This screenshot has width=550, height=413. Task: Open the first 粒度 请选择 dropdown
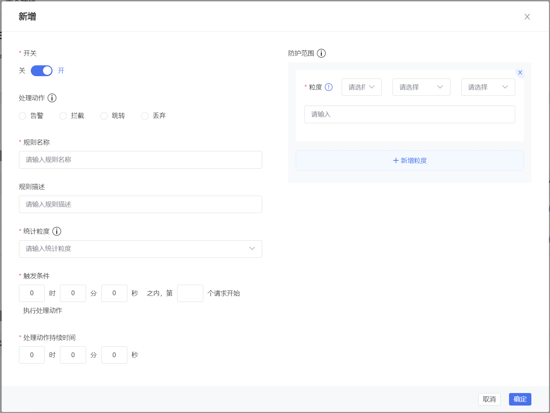point(362,87)
